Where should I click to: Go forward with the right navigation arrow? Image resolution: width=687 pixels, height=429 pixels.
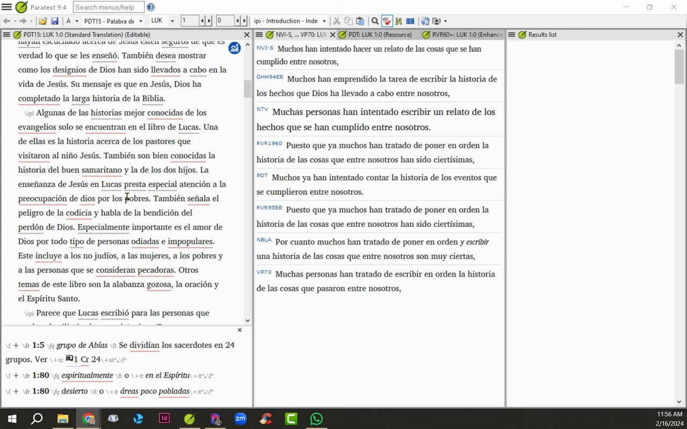tap(23, 21)
